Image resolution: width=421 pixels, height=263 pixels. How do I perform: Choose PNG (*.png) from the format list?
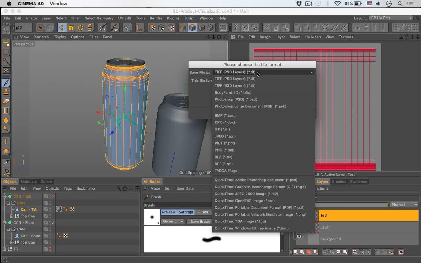pyautogui.click(x=225, y=150)
